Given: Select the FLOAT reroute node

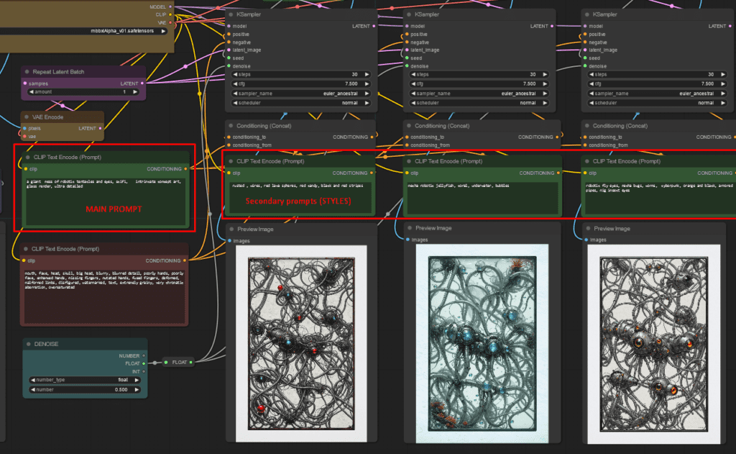Looking at the screenshot, I should [177, 362].
